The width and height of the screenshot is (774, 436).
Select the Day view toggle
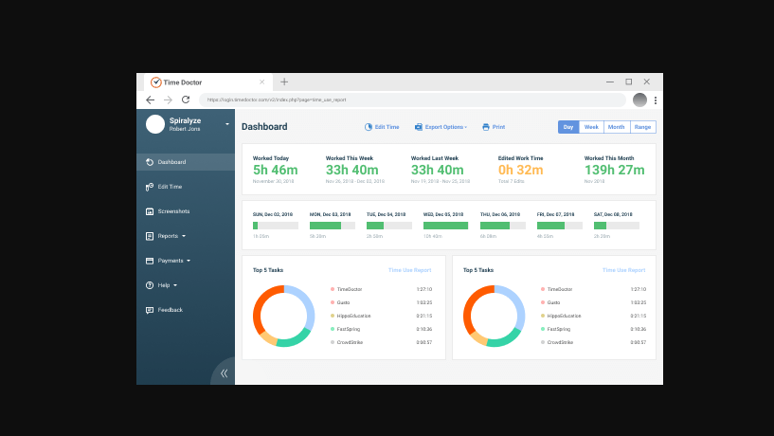click(x=568, y=127)
